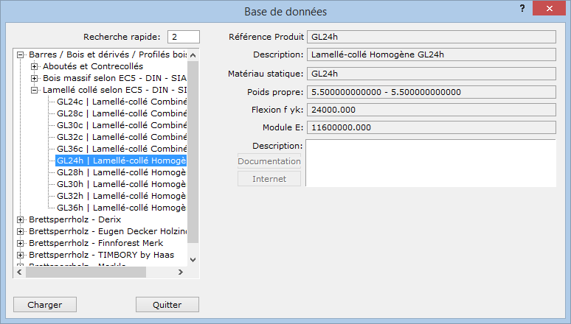Viewport: 571px width, 324px height.
Task: Collapse Lamellé collé selon EC5 node
Action: tap(35, 90)
